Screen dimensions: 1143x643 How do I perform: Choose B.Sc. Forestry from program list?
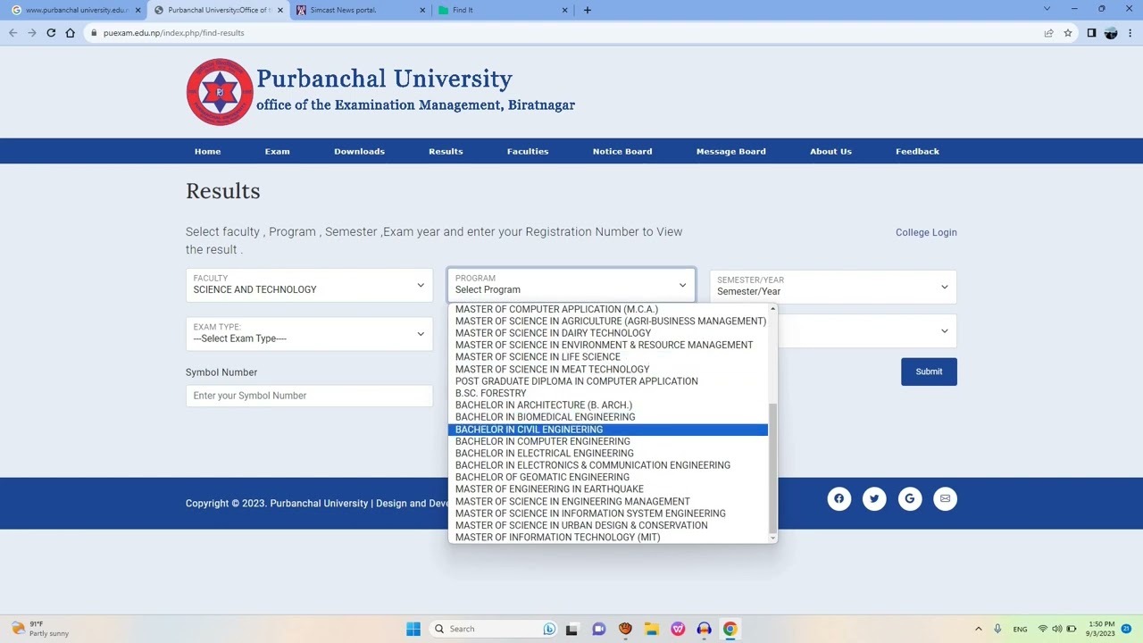coord(607,393)
